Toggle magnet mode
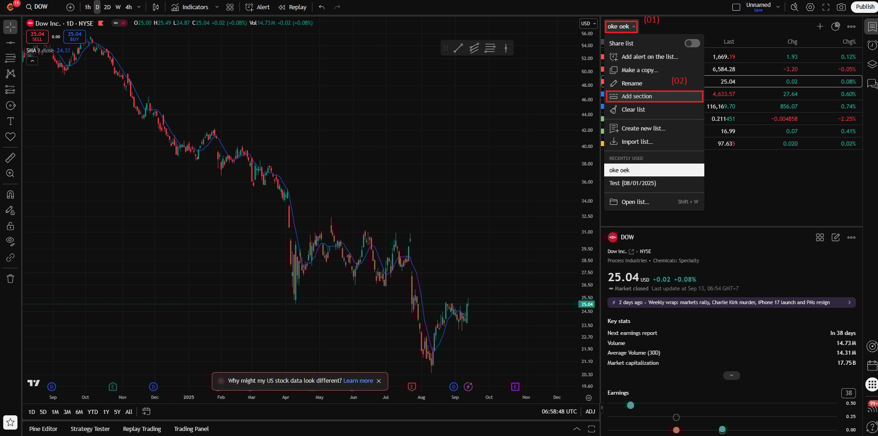This screenshot has height=436, width=878. point(11,194)
